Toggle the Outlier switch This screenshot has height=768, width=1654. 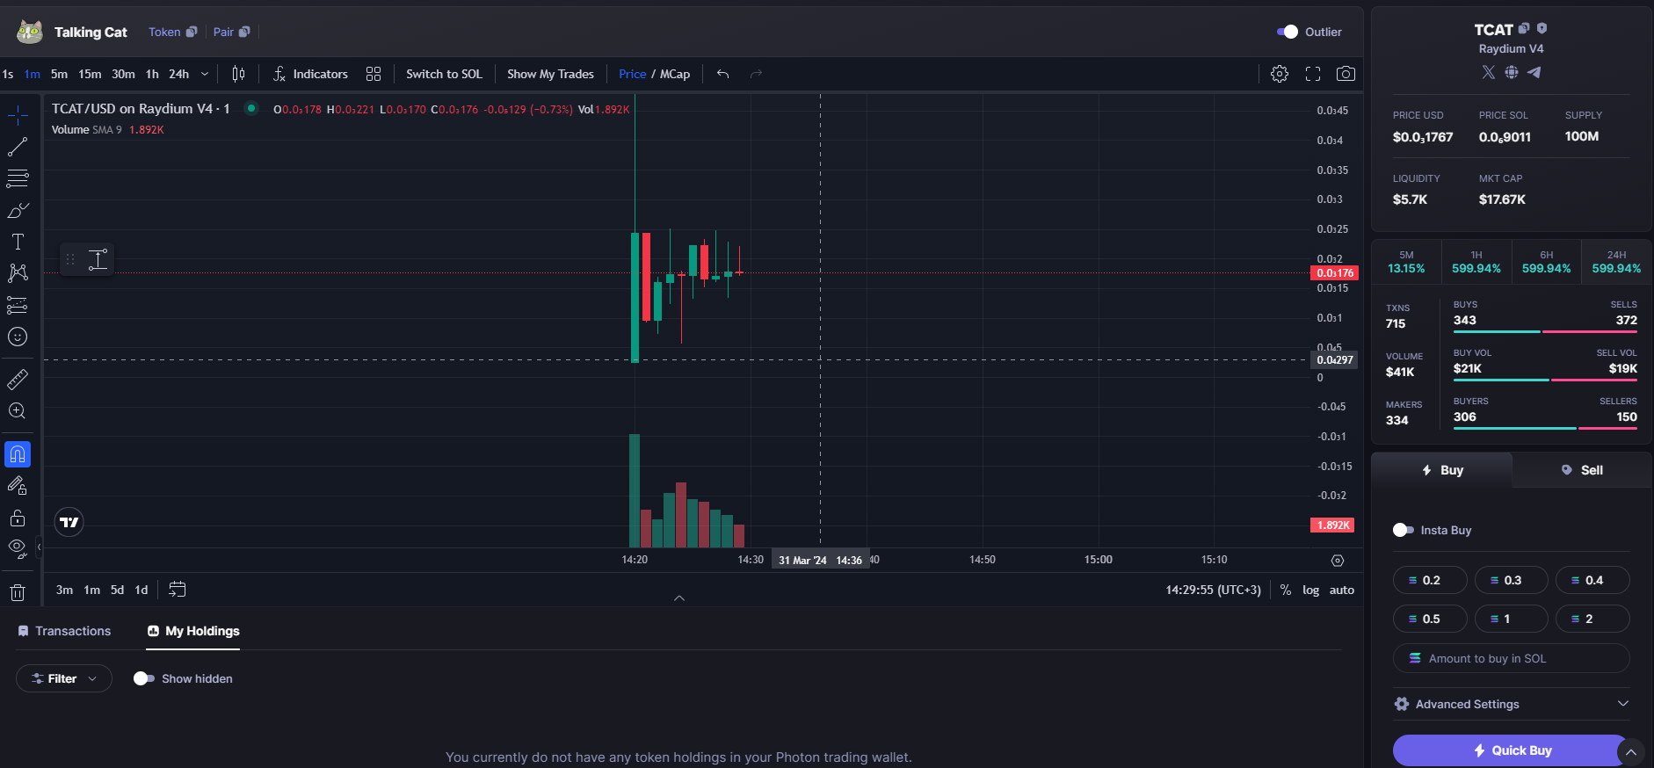tap(1288, 32)
